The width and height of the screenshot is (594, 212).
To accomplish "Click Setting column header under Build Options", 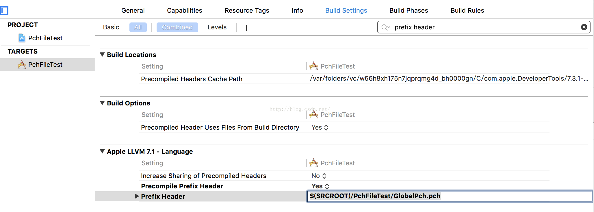I will 152,115.
